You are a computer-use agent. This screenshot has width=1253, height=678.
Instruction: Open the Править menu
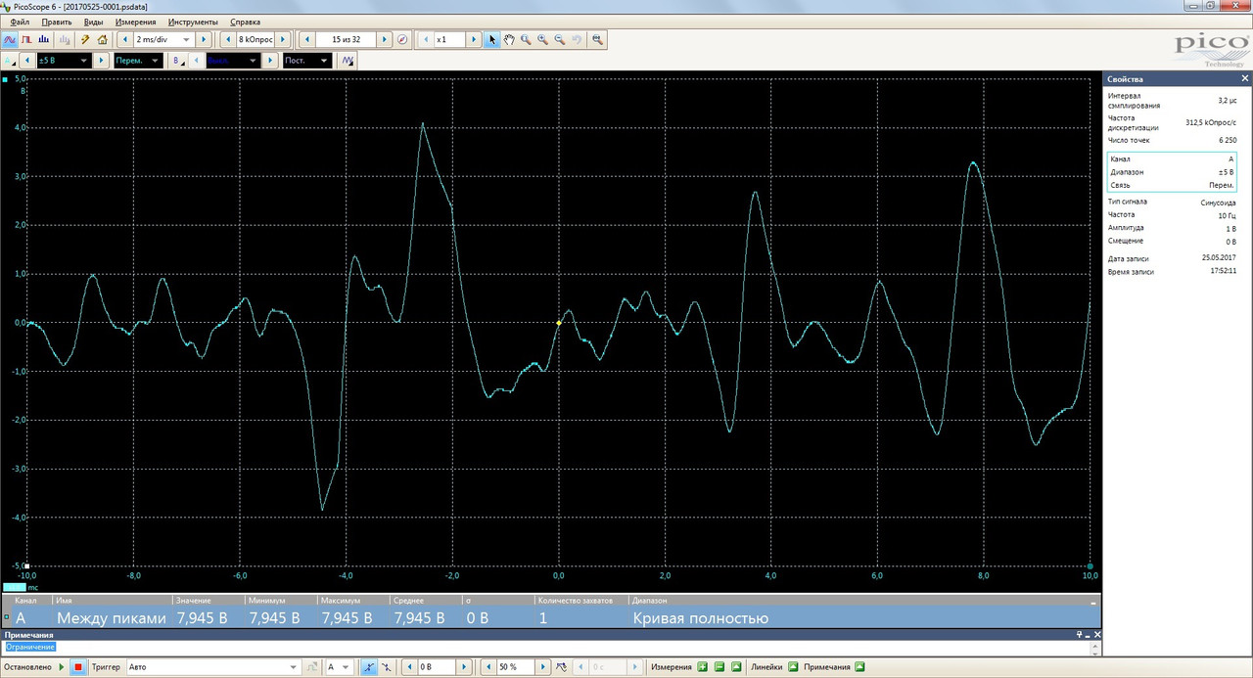pos(57,21)
